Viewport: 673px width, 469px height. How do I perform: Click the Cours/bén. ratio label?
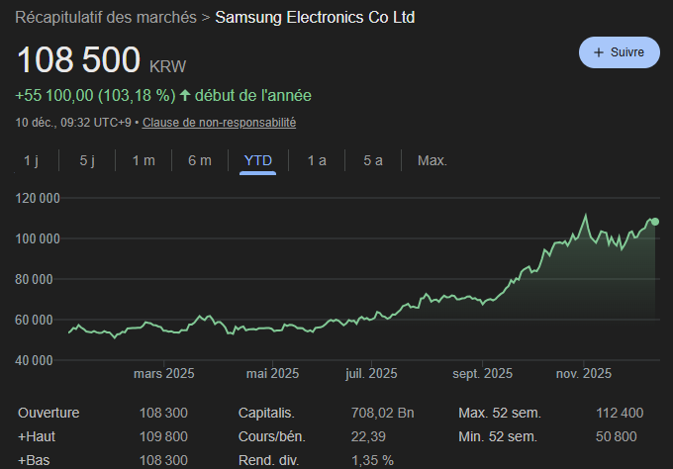tap(272, 436)
